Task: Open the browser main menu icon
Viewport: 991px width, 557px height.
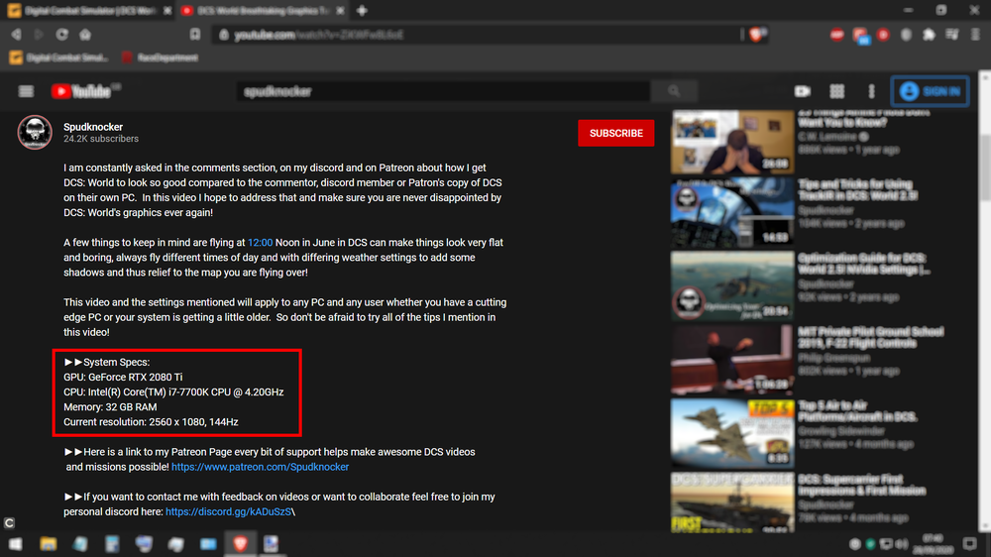Action: [975, 35]
